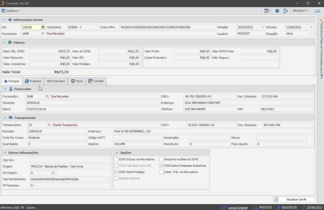
Task: Click the Chave NFe input field
Action: pyautogui.click(x=167, y=27)
